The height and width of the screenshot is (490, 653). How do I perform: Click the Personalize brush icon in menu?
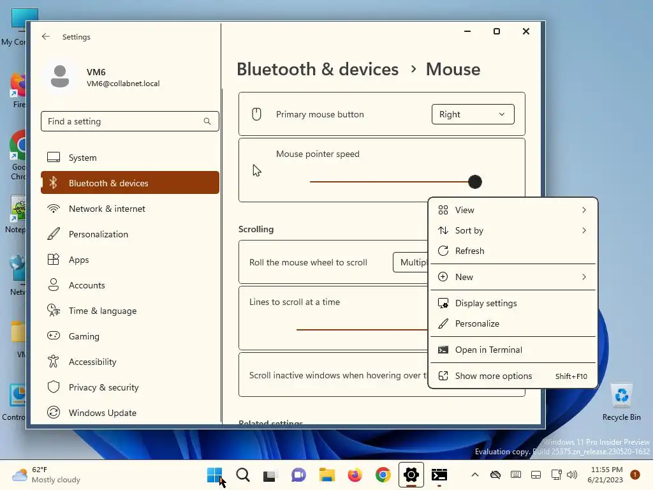pyautogui.click(x=443, y=323)
